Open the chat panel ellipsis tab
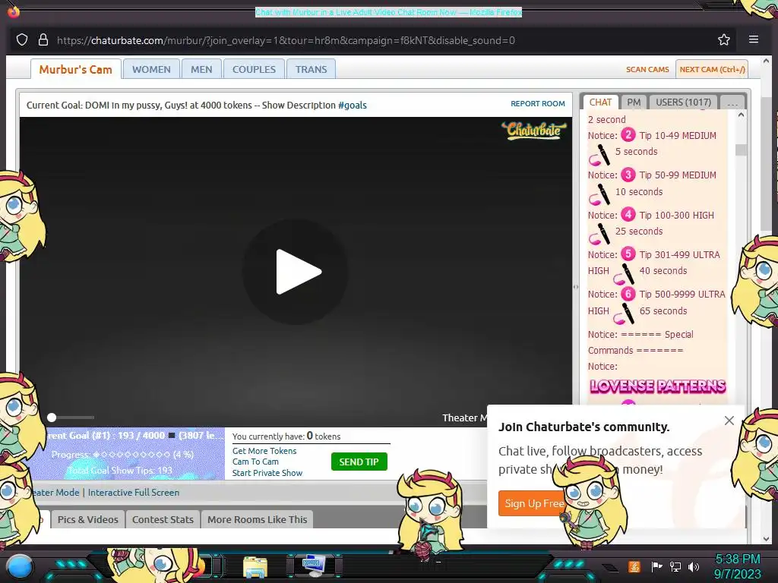This screenshot has height=583, width=778. point(732,102)
